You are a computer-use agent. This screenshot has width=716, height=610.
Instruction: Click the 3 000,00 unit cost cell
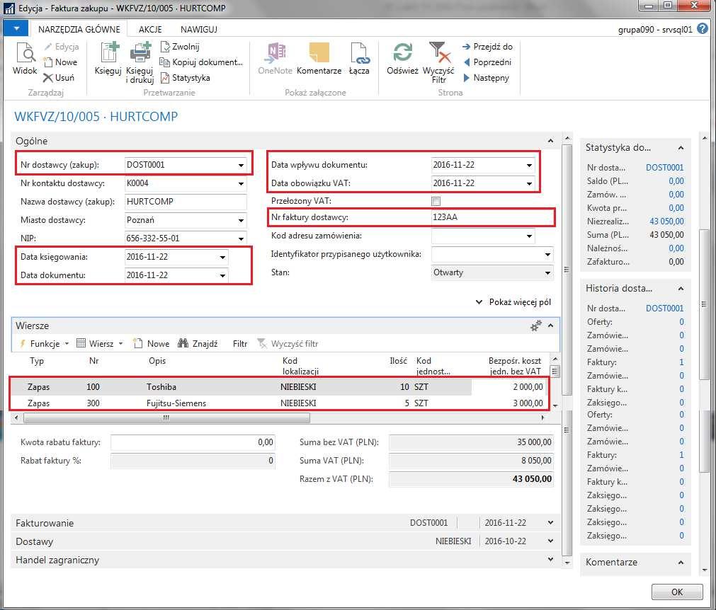click(508, 403)
